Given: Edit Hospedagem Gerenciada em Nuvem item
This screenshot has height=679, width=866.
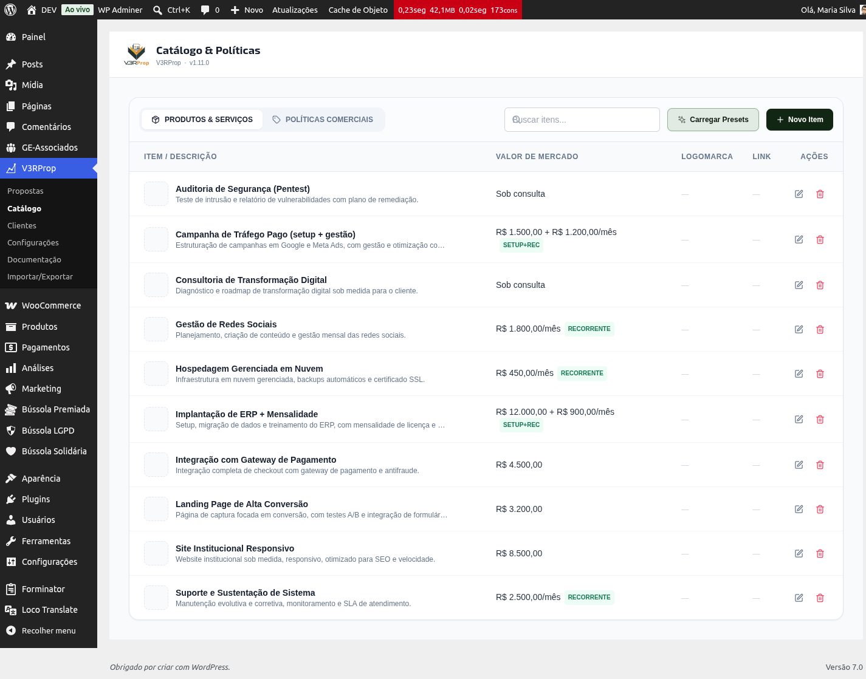Looking at the screenshot, I should 799,374.
